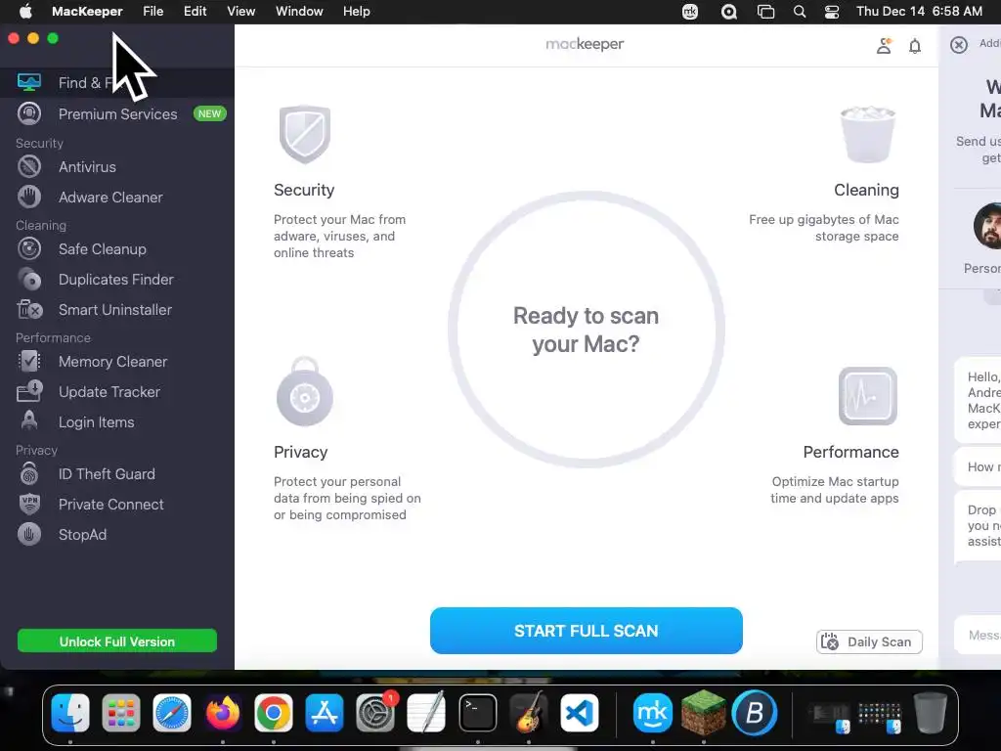Open the Edit menu
This screenshot has width=1001, height=751.
pyautogui.click(x=196, y=12)
